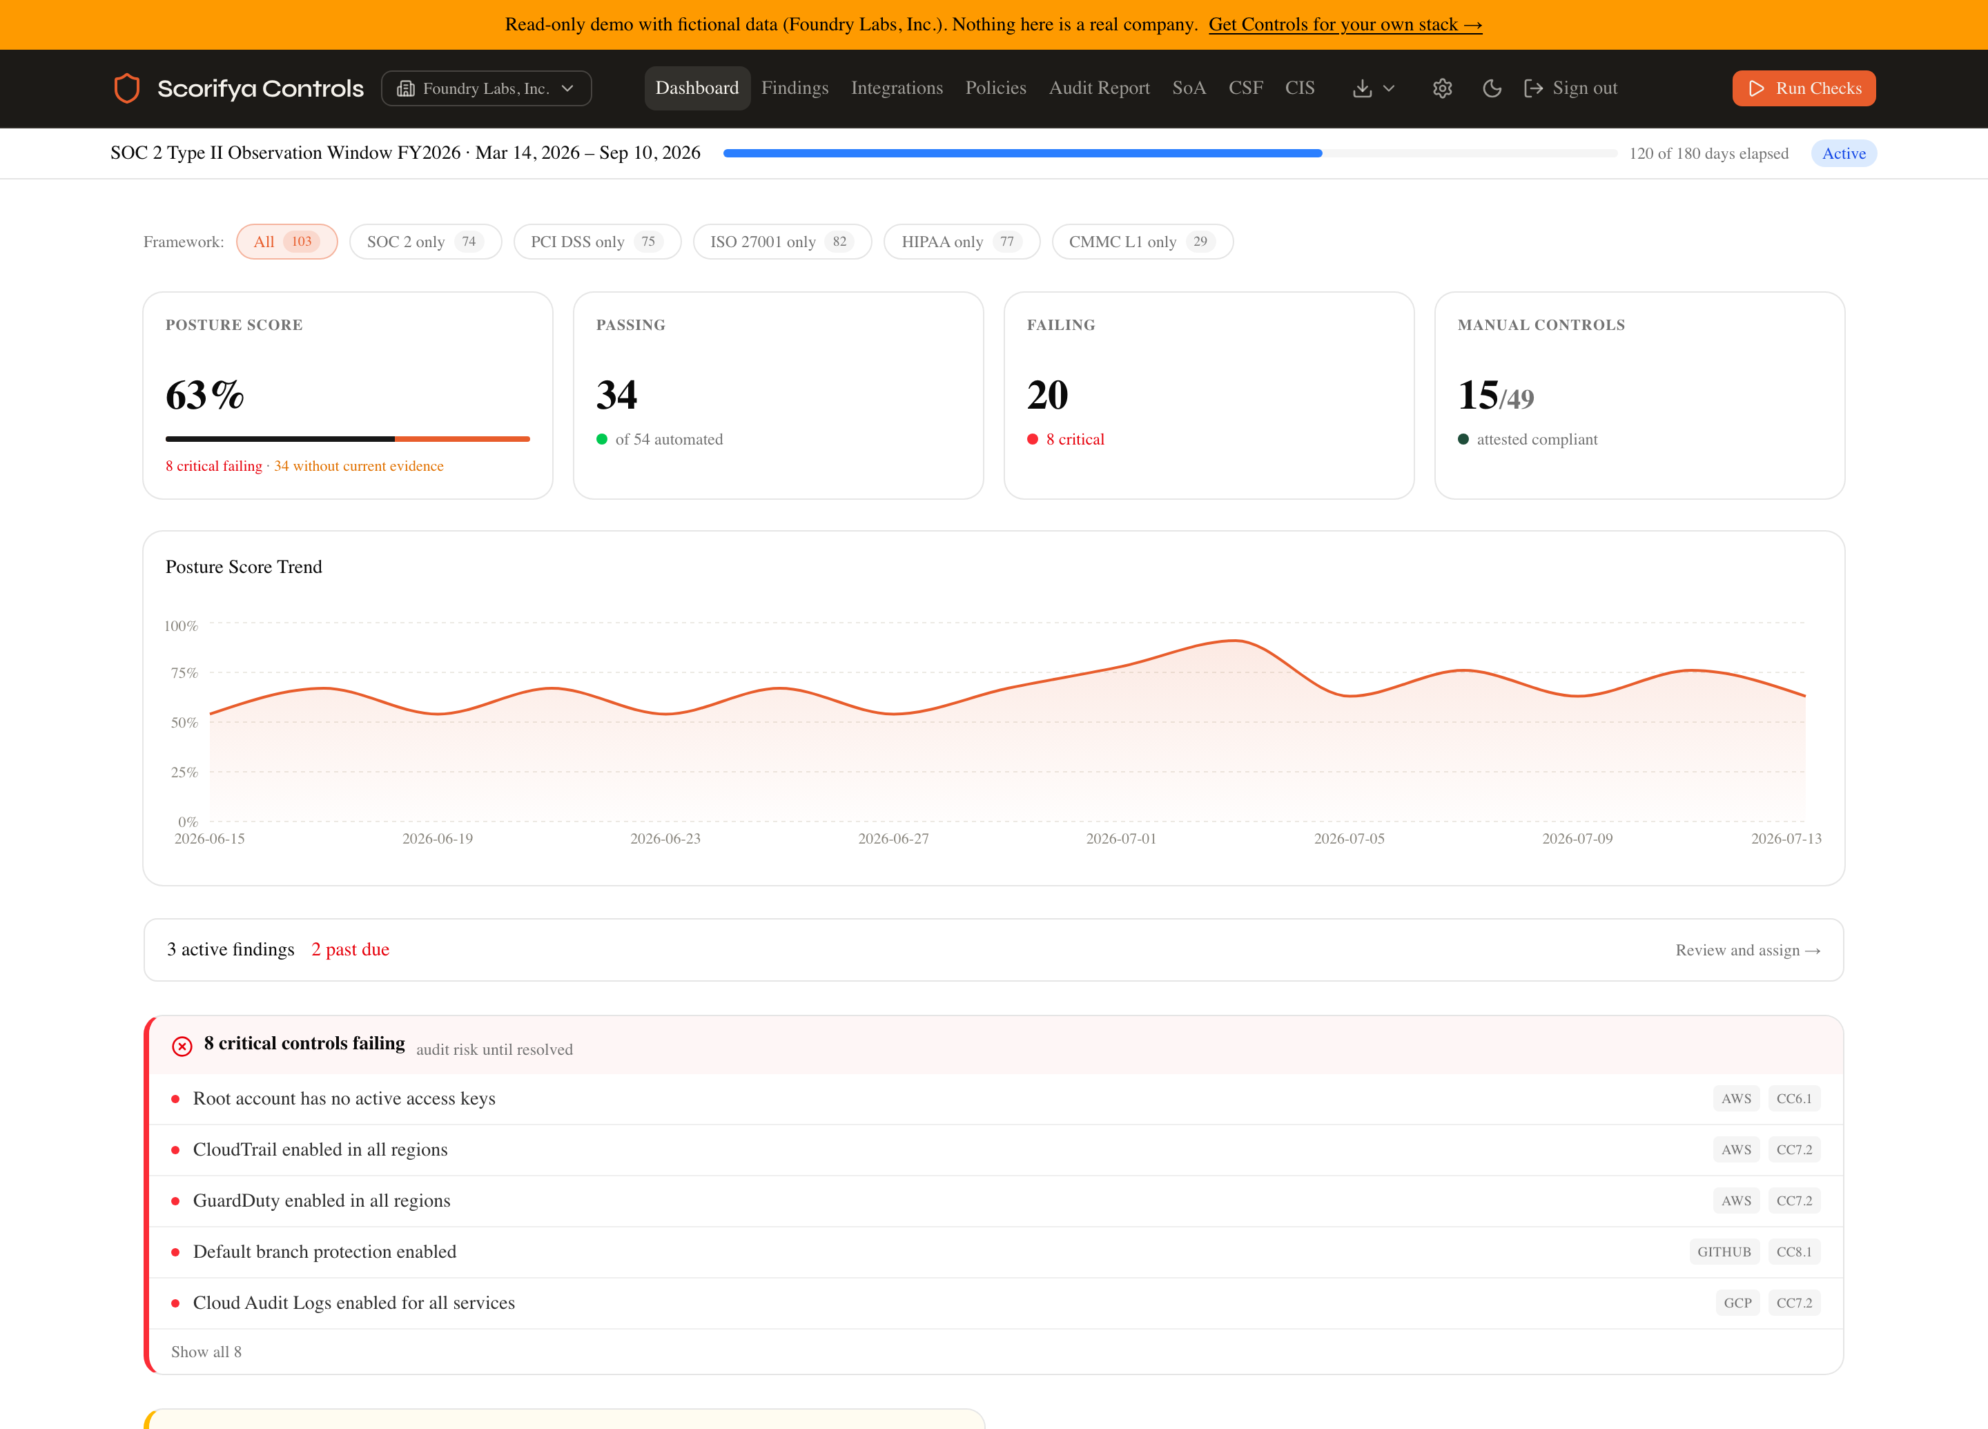This screenshot has height=1429, width=1988.
Task: Filter by SOC 2 only
Action: point(425,242)
